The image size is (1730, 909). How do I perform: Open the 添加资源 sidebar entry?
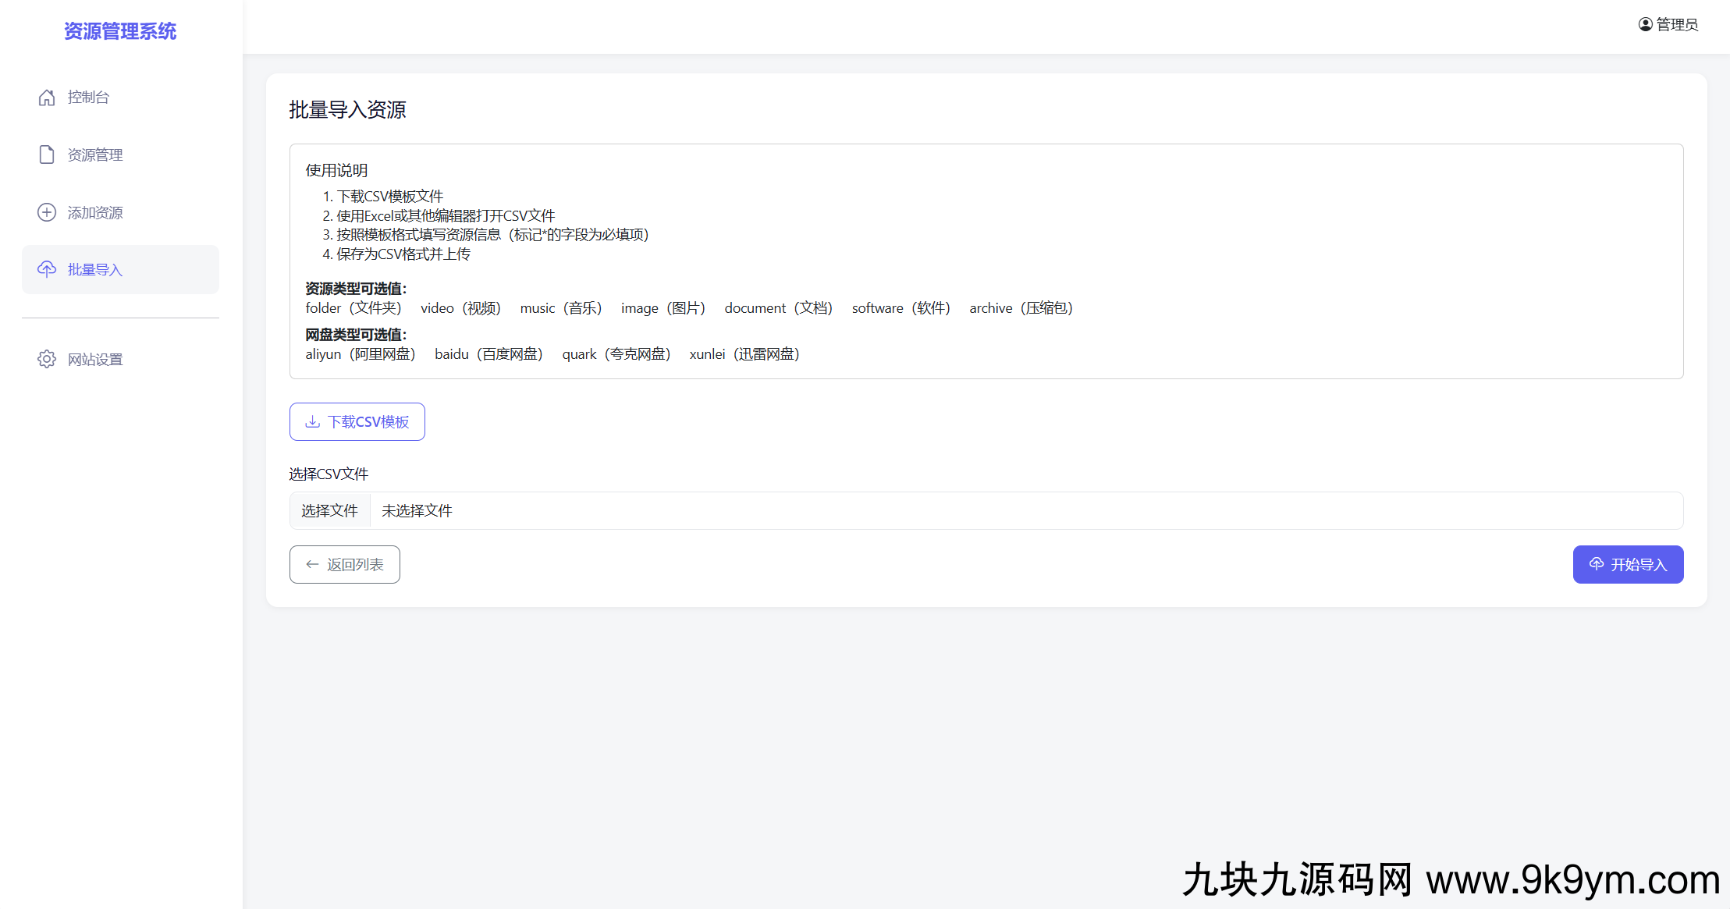coord(95,212)
